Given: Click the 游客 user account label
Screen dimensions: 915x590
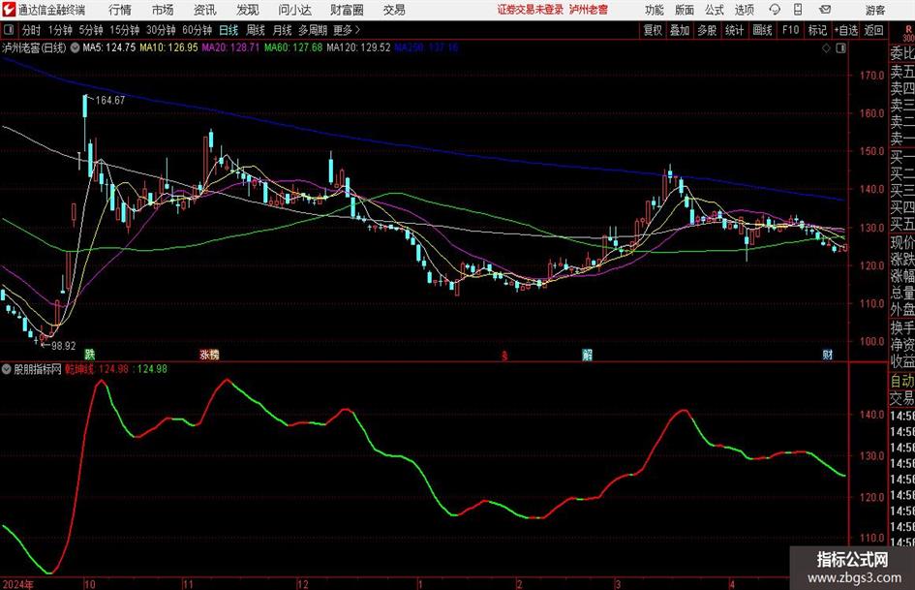Looking at the screenshot, I should tap(875, 10).
